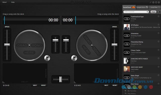The image size is (161, 95).
Task: Click inside the right ECHO effect pad
Action: pos(96,73)
